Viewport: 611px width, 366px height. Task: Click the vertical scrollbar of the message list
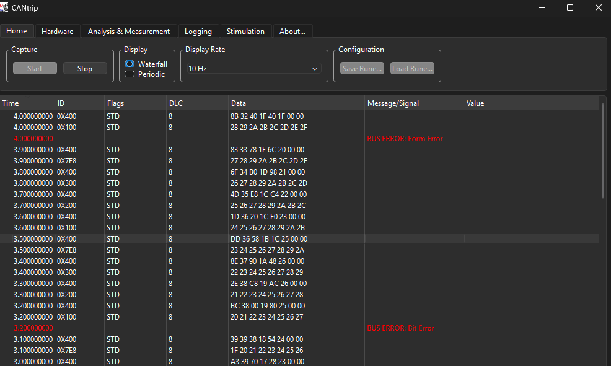pos(603,150)
